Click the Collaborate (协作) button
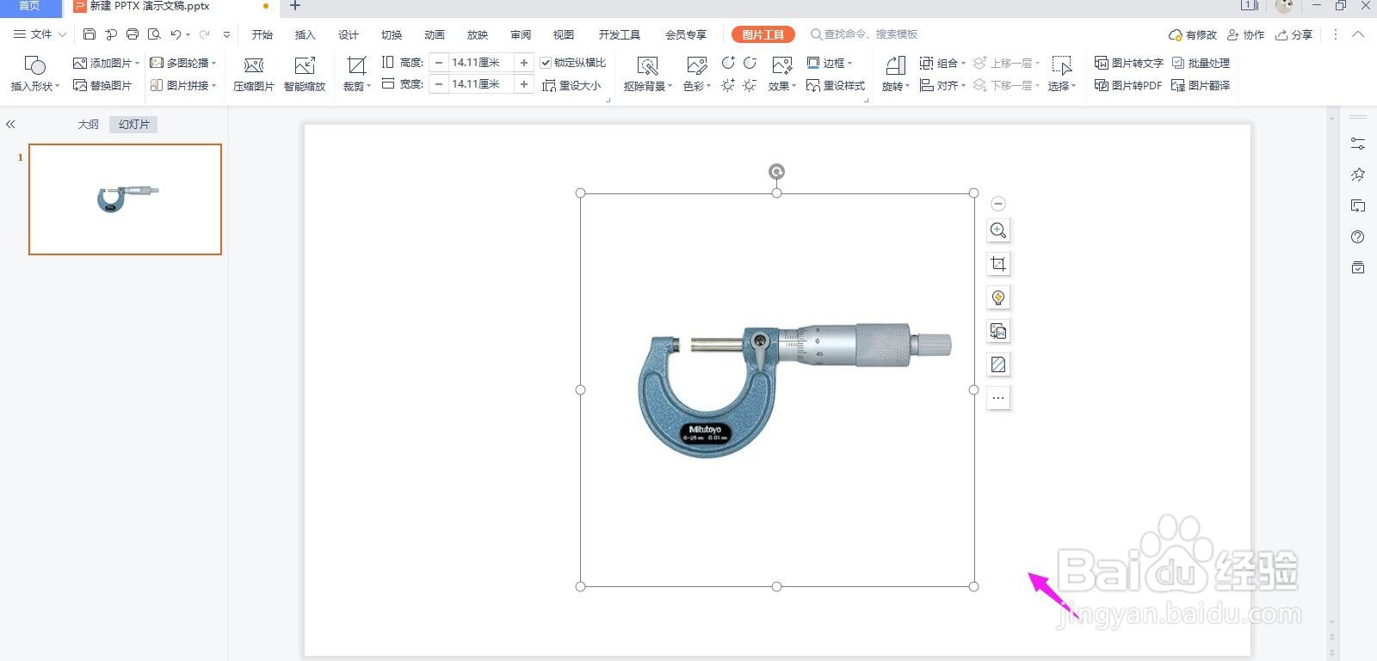The height and width of the screenshot is (661, 1377). point(1246,34)
